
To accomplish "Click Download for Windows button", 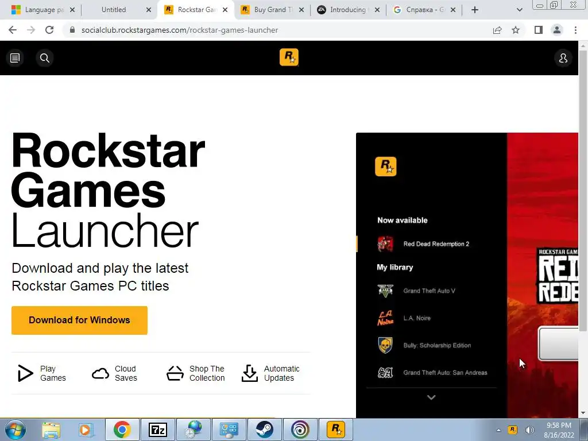I will pos(79,320).
